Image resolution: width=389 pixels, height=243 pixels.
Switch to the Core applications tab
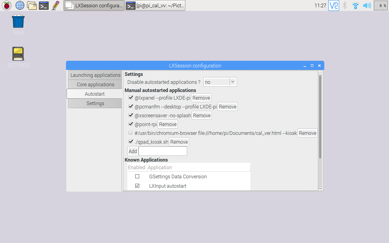tap(95, 84)
